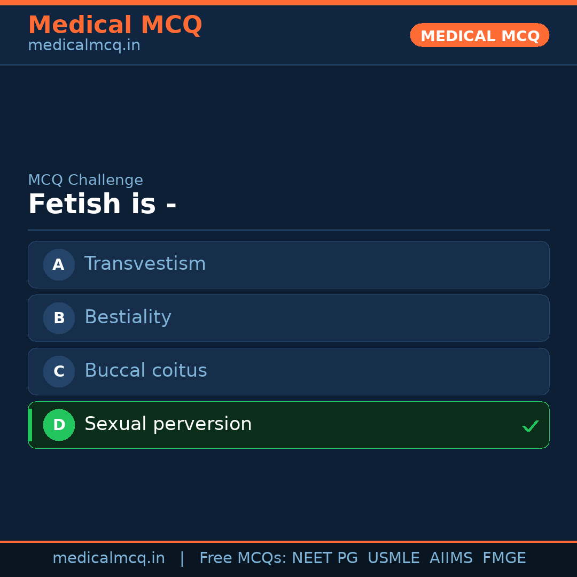This screenshot has width=577, height=577.
Task: Click the A circle badge
Action: 59,264
